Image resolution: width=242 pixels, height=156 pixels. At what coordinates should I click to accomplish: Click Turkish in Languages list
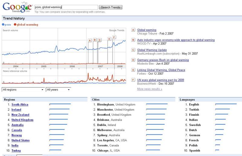(194, 110)
